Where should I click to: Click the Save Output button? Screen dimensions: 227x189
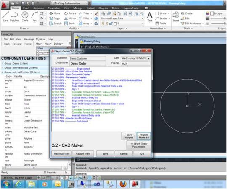click(x=129, y=136)
